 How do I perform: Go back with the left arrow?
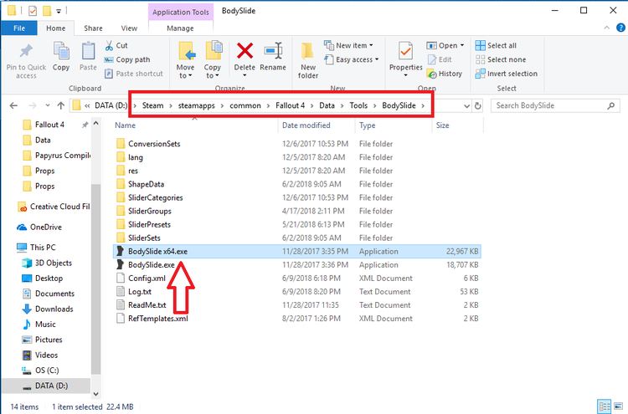click(13, 105)
